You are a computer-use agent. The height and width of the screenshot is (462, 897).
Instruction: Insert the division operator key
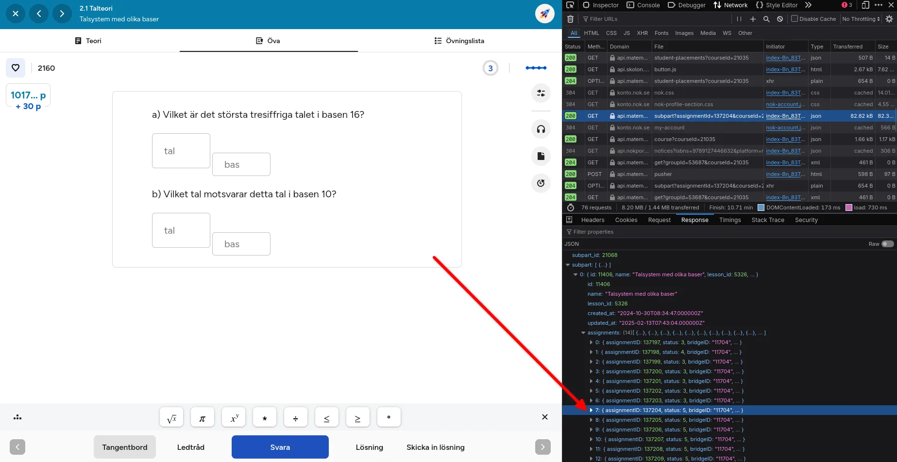[295, 417]
